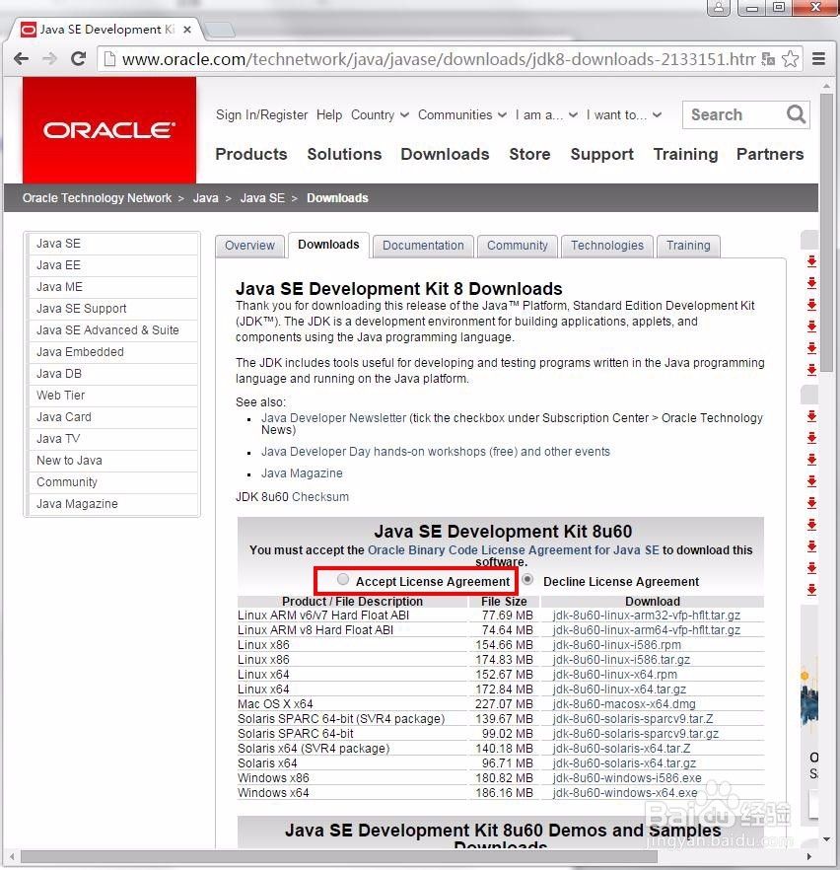Switch to the Overview tab
Screen dimensions: 840x870
249,246
